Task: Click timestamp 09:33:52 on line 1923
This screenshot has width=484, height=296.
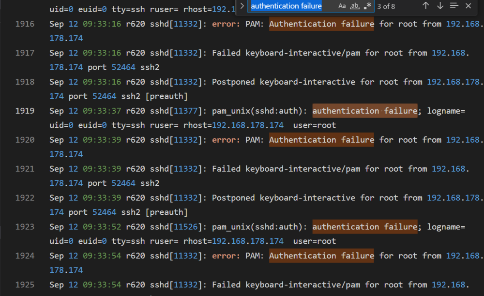Action: (102, 227)
